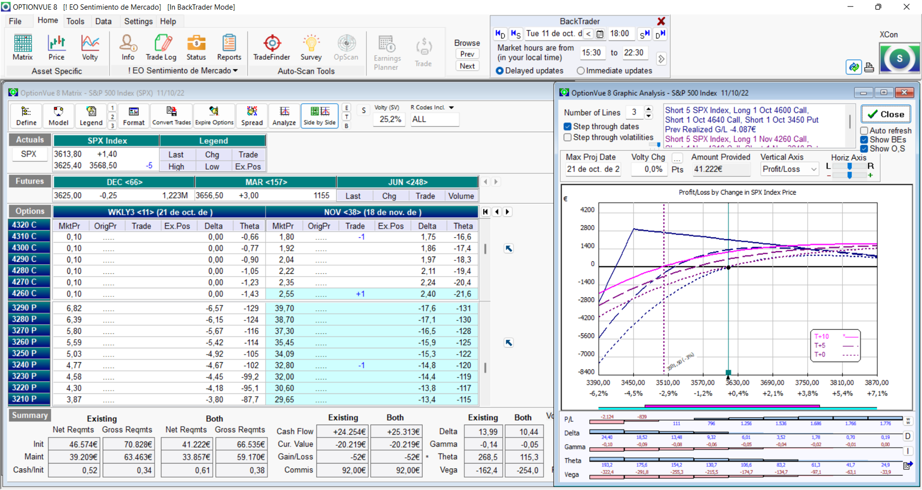The width and height of the screenshot is (922, 490).
Task: Toggle the S button next to Volty (SV)
Action: (364, 111)
